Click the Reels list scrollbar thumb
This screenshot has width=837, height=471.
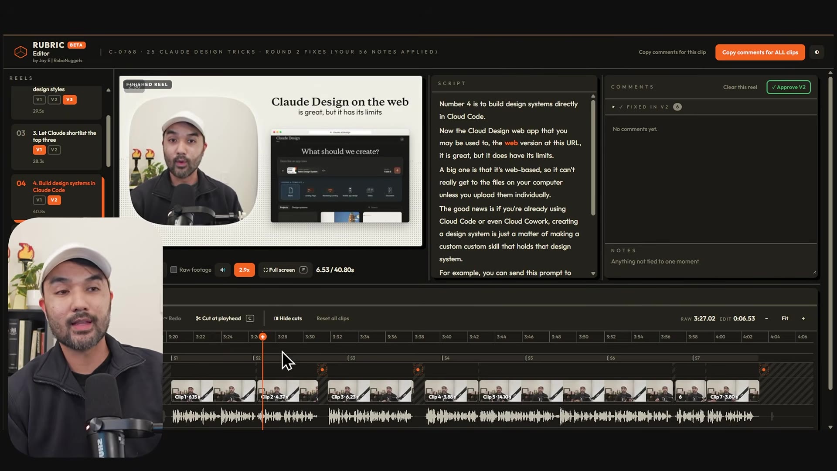pos(108,141)
